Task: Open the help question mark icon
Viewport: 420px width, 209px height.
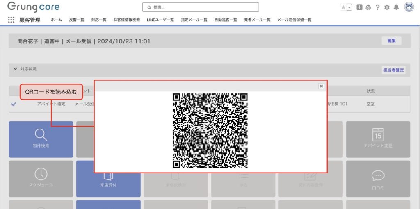Action: [377, 7]
